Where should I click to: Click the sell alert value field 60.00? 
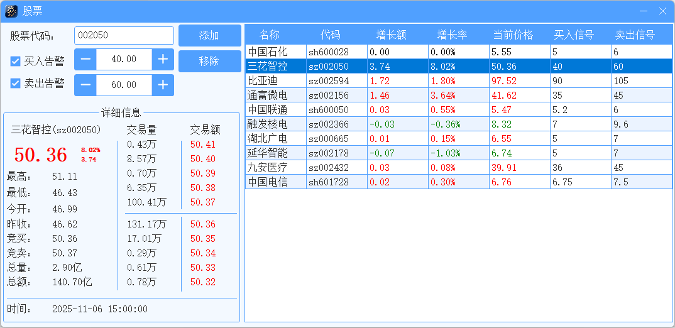[124, 85]
